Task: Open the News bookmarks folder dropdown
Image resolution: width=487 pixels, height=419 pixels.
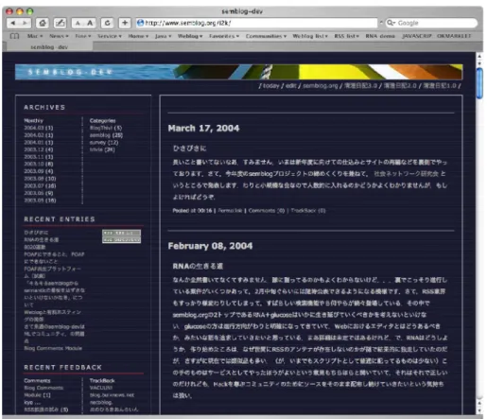Action: pyautogui.click(x=59, y=36)
